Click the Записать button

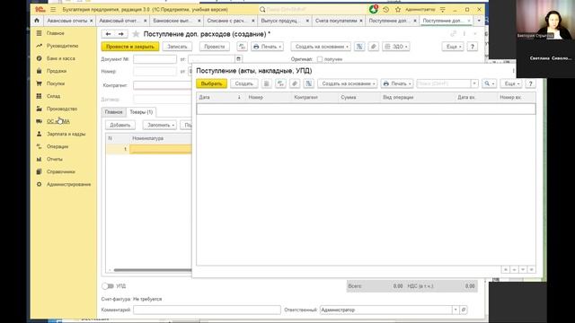[177, 47]
